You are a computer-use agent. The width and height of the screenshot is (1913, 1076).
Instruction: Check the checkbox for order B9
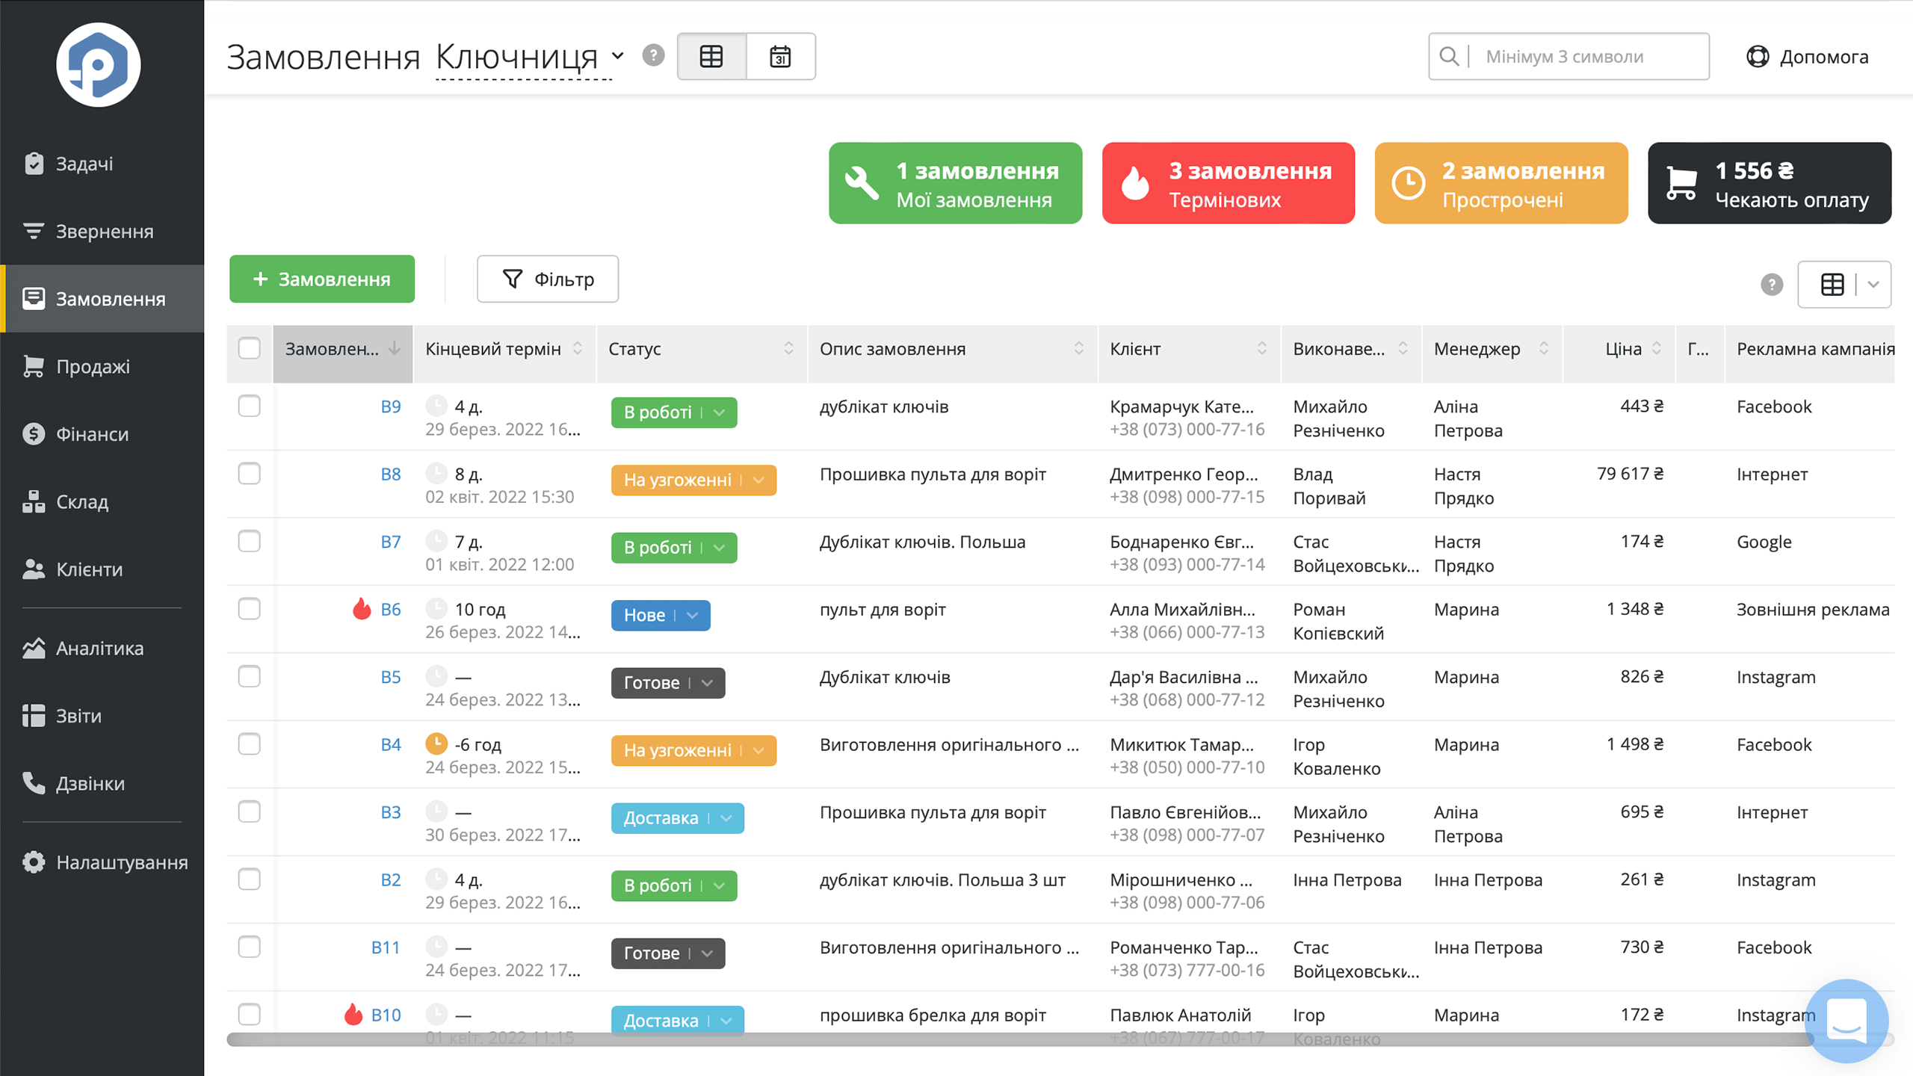[x=249, y=406]
